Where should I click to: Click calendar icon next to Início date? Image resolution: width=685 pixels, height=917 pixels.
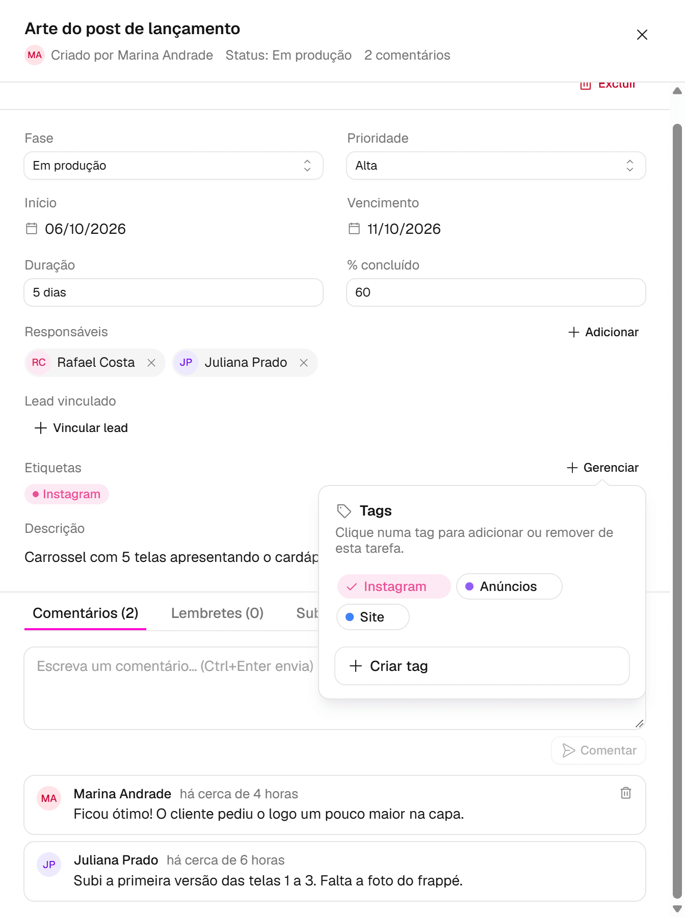(x=32, y=228)
